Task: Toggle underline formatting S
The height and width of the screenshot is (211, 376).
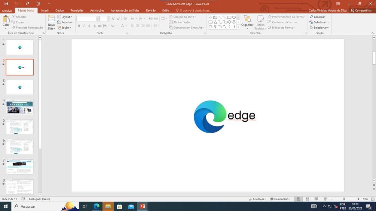Action: click(89, 26)
